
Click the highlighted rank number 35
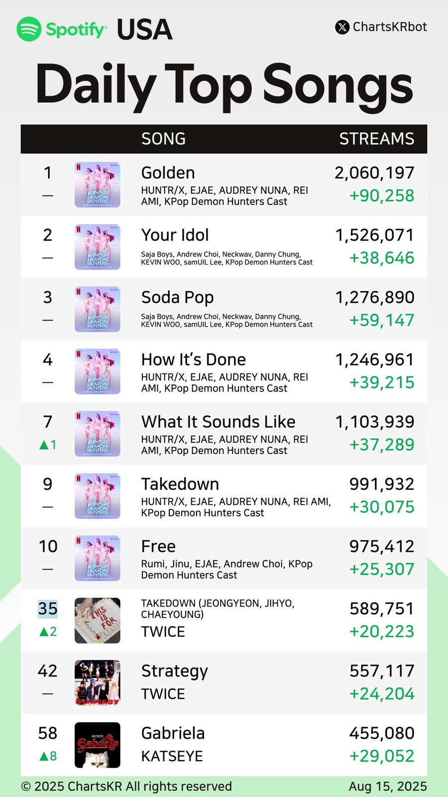click(x=48, y=609)
